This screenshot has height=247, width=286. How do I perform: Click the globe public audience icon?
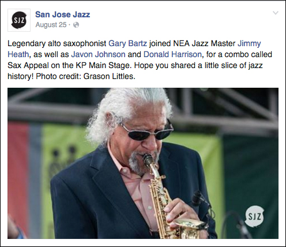coord(76,25)
